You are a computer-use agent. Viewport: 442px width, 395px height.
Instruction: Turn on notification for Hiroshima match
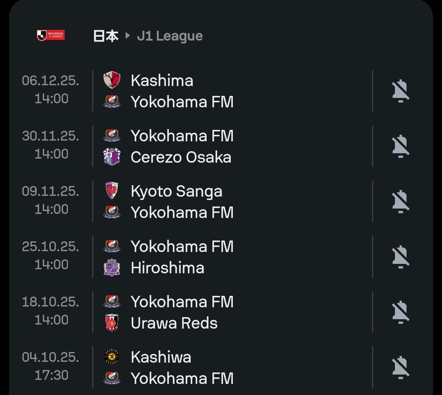(x=400, y=257)
